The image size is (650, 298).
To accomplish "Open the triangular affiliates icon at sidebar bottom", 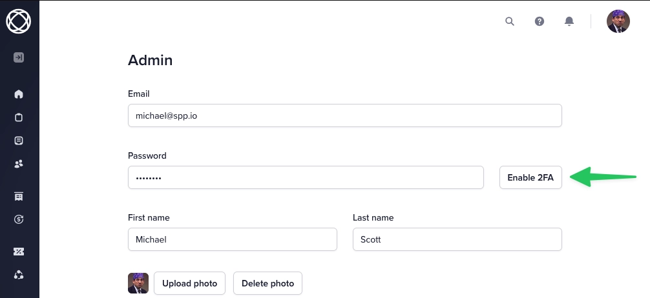I will pos(19,275).
